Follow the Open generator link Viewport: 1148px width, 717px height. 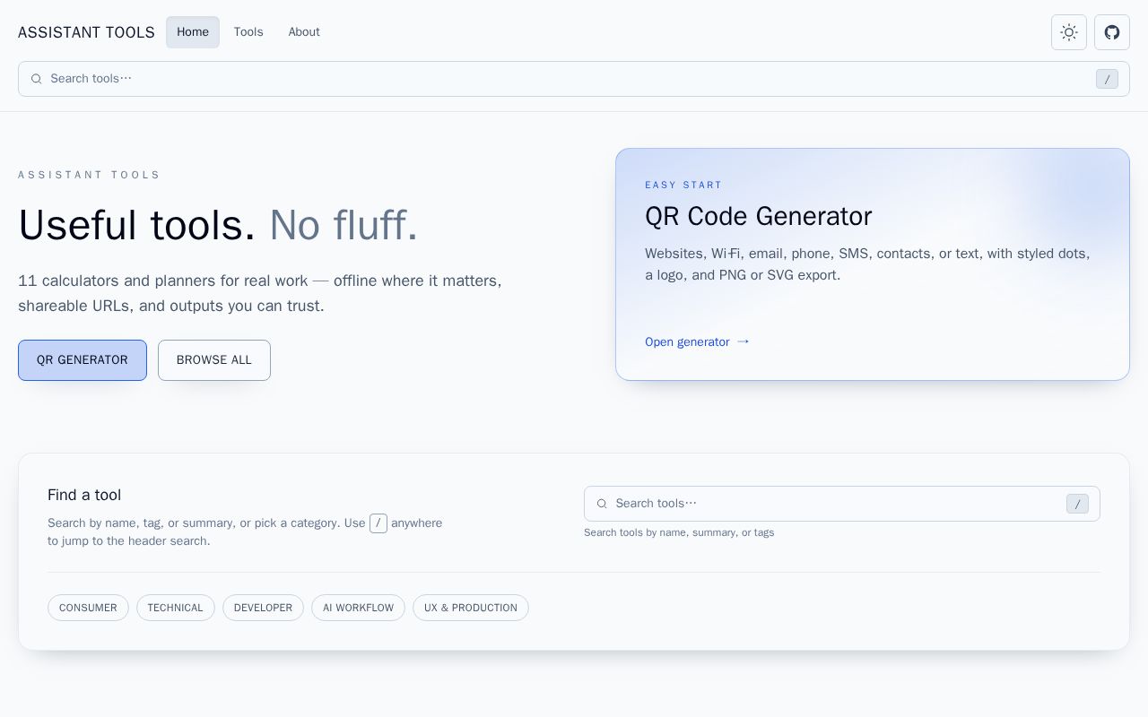tap(697, 341)
